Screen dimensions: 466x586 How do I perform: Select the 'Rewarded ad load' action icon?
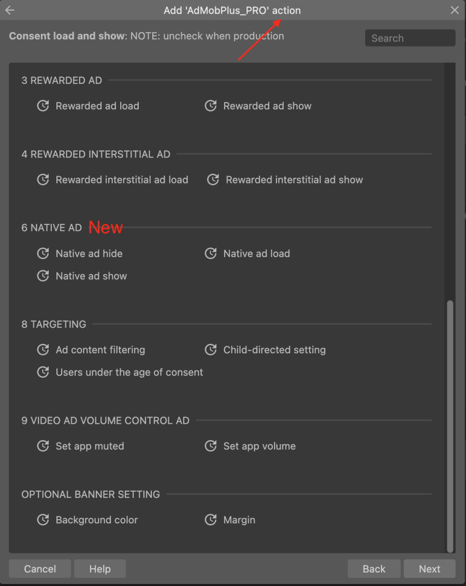43,106
